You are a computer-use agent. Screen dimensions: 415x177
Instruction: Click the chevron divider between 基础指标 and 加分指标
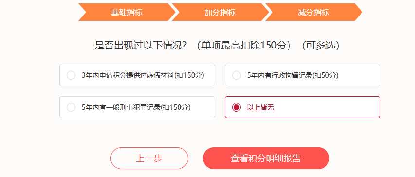click(174, 12)
